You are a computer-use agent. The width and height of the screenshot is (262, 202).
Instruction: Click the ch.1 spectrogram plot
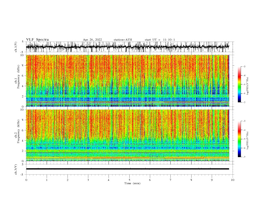coord(127,81)
